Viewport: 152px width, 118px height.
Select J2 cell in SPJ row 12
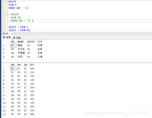click(26, 111)
